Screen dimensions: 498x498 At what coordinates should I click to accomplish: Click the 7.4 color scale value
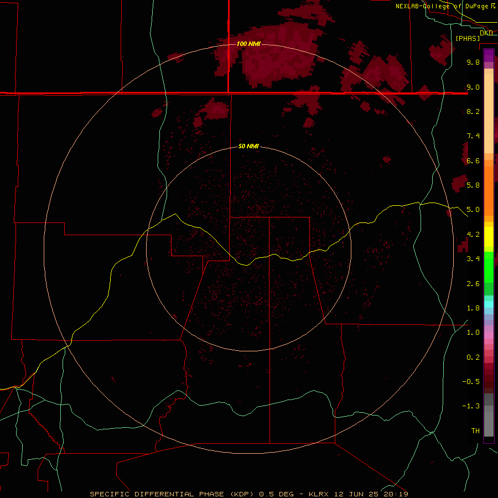click(473, 136)
